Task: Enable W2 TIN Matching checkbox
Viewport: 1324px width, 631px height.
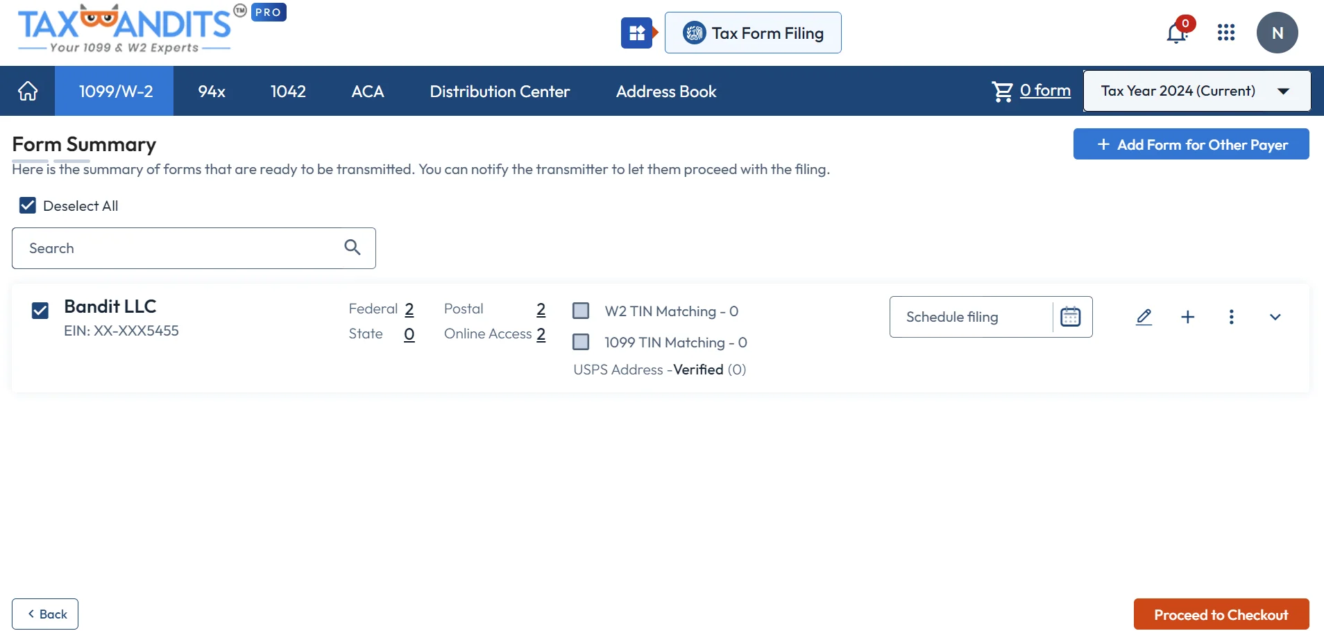Action: (x=581, y=311)
